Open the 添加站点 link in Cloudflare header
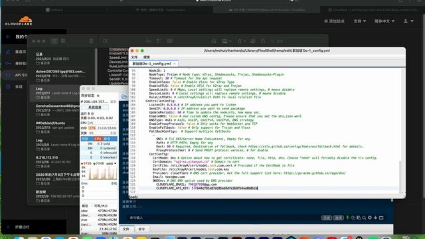The width and height of the screenshot is (425, 239). (335, 21)
